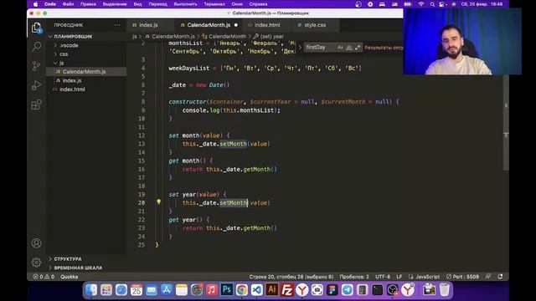Click the LF end-of-line setting

(x=399, y=277)
